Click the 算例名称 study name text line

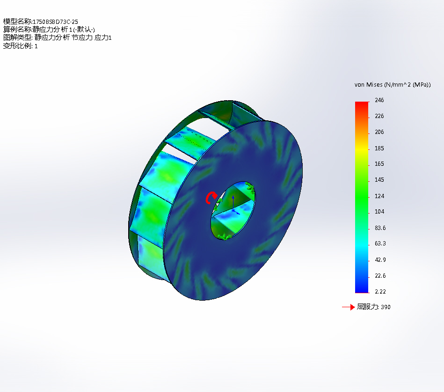point(49,30)
